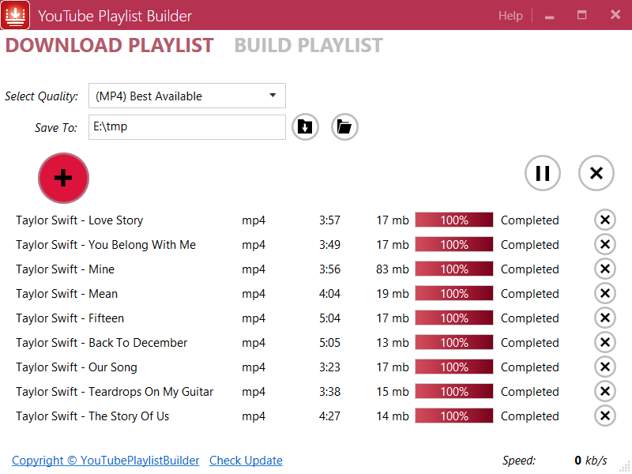Screen dimensions: 632x474
Task: Remove Taylor Swift - Mine from list
Action: [x=604, y=269]
